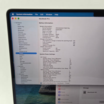This screenshot has width=104, height=104.
Task: Click the device name bq40z651
Action: (59, 30)
